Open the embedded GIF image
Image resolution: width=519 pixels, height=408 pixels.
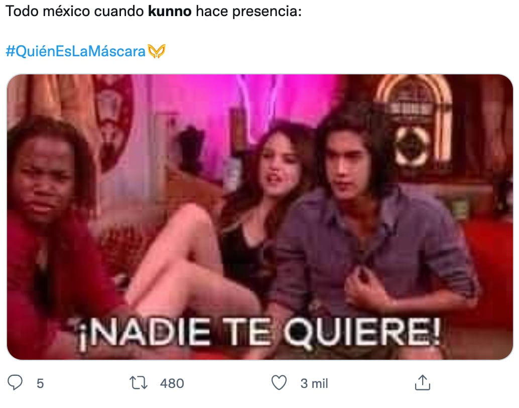coord(260,217)
